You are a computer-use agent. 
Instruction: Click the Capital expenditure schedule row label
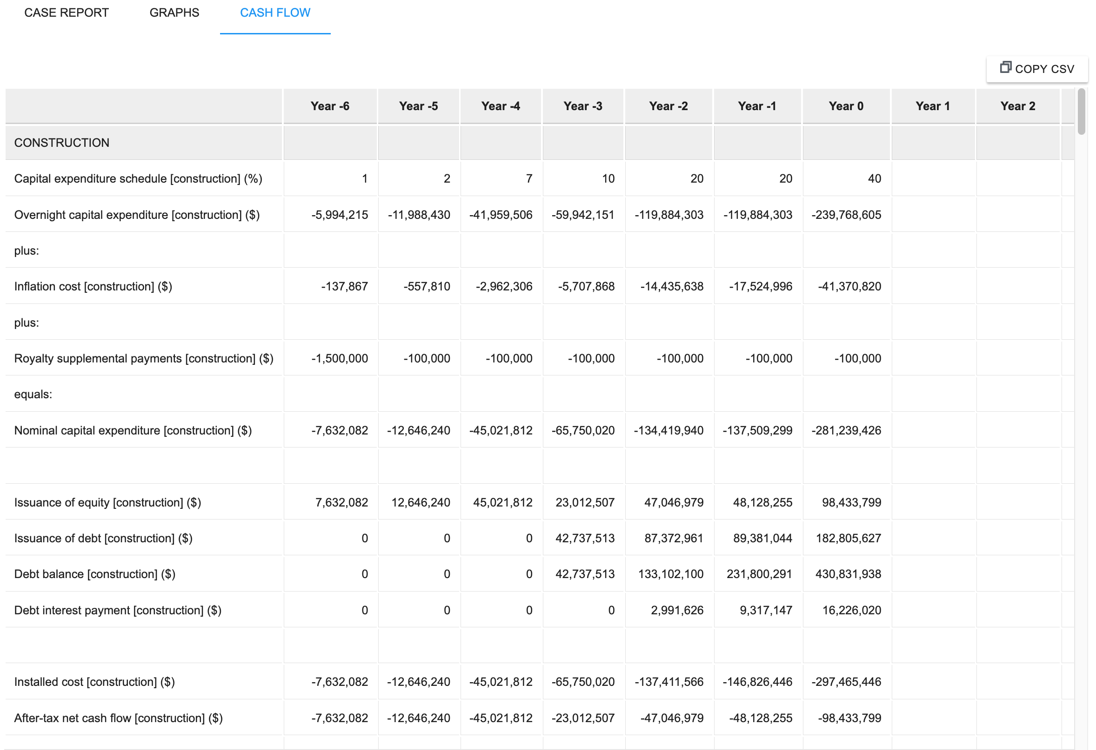[x=138, y=178]
